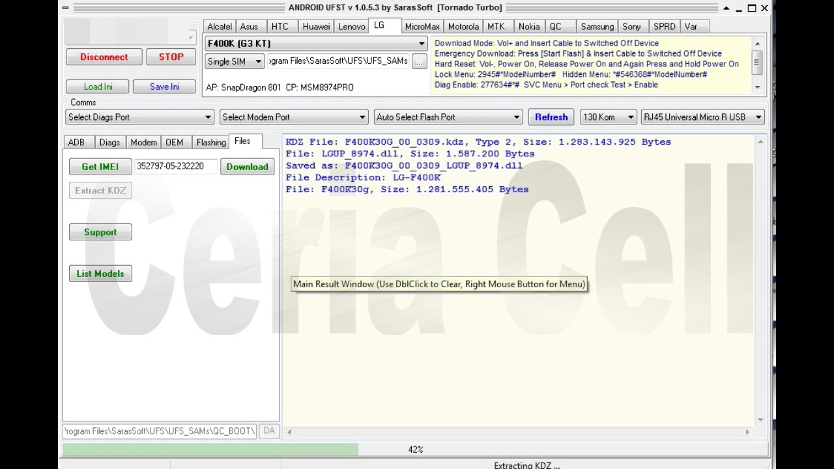This screenshot has width=834, height=469.
Task: Expand the RJ45 Universal Micro R USB dropdown
Action: 703,117
